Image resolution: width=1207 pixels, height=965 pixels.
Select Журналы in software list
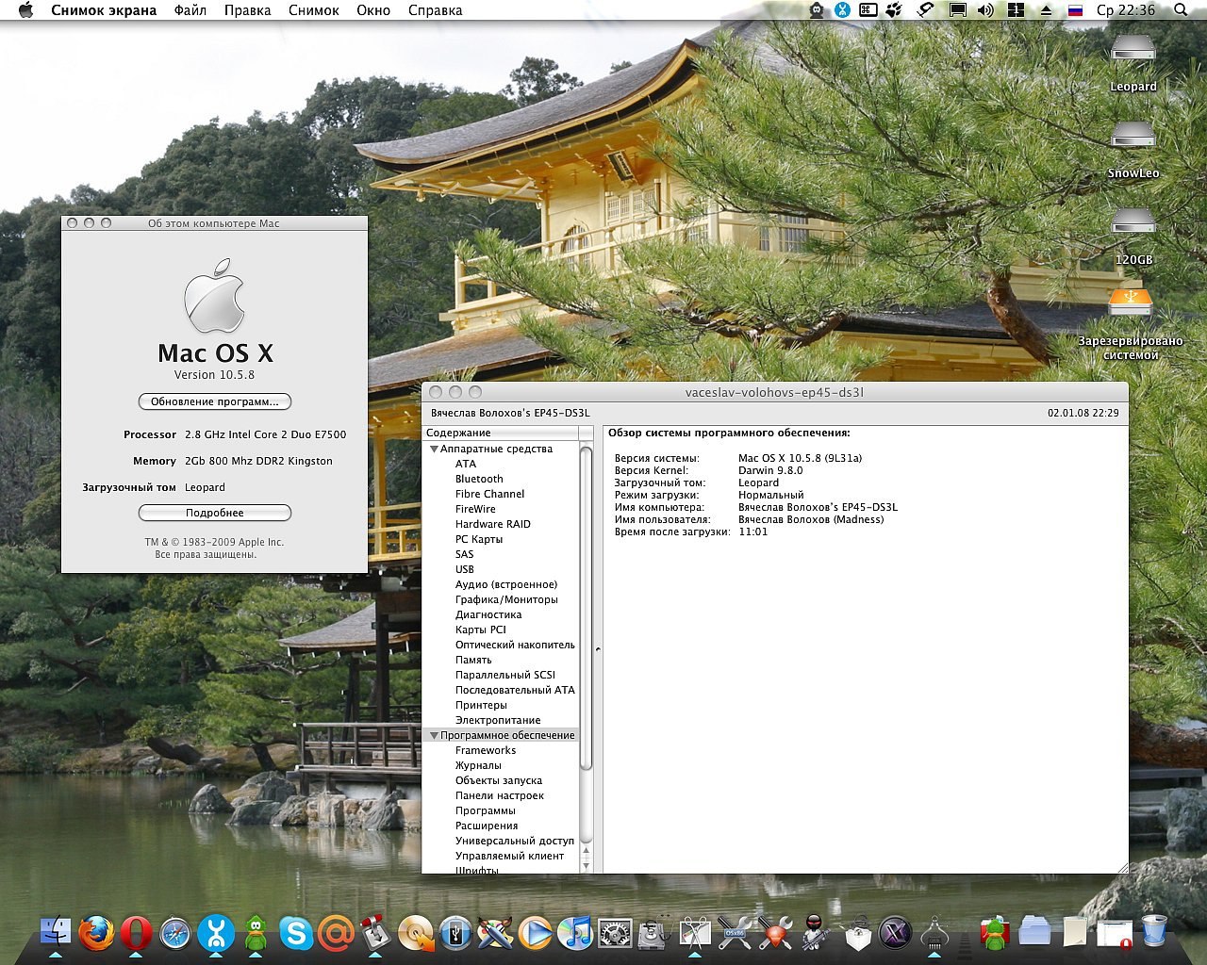click(478, 765)
